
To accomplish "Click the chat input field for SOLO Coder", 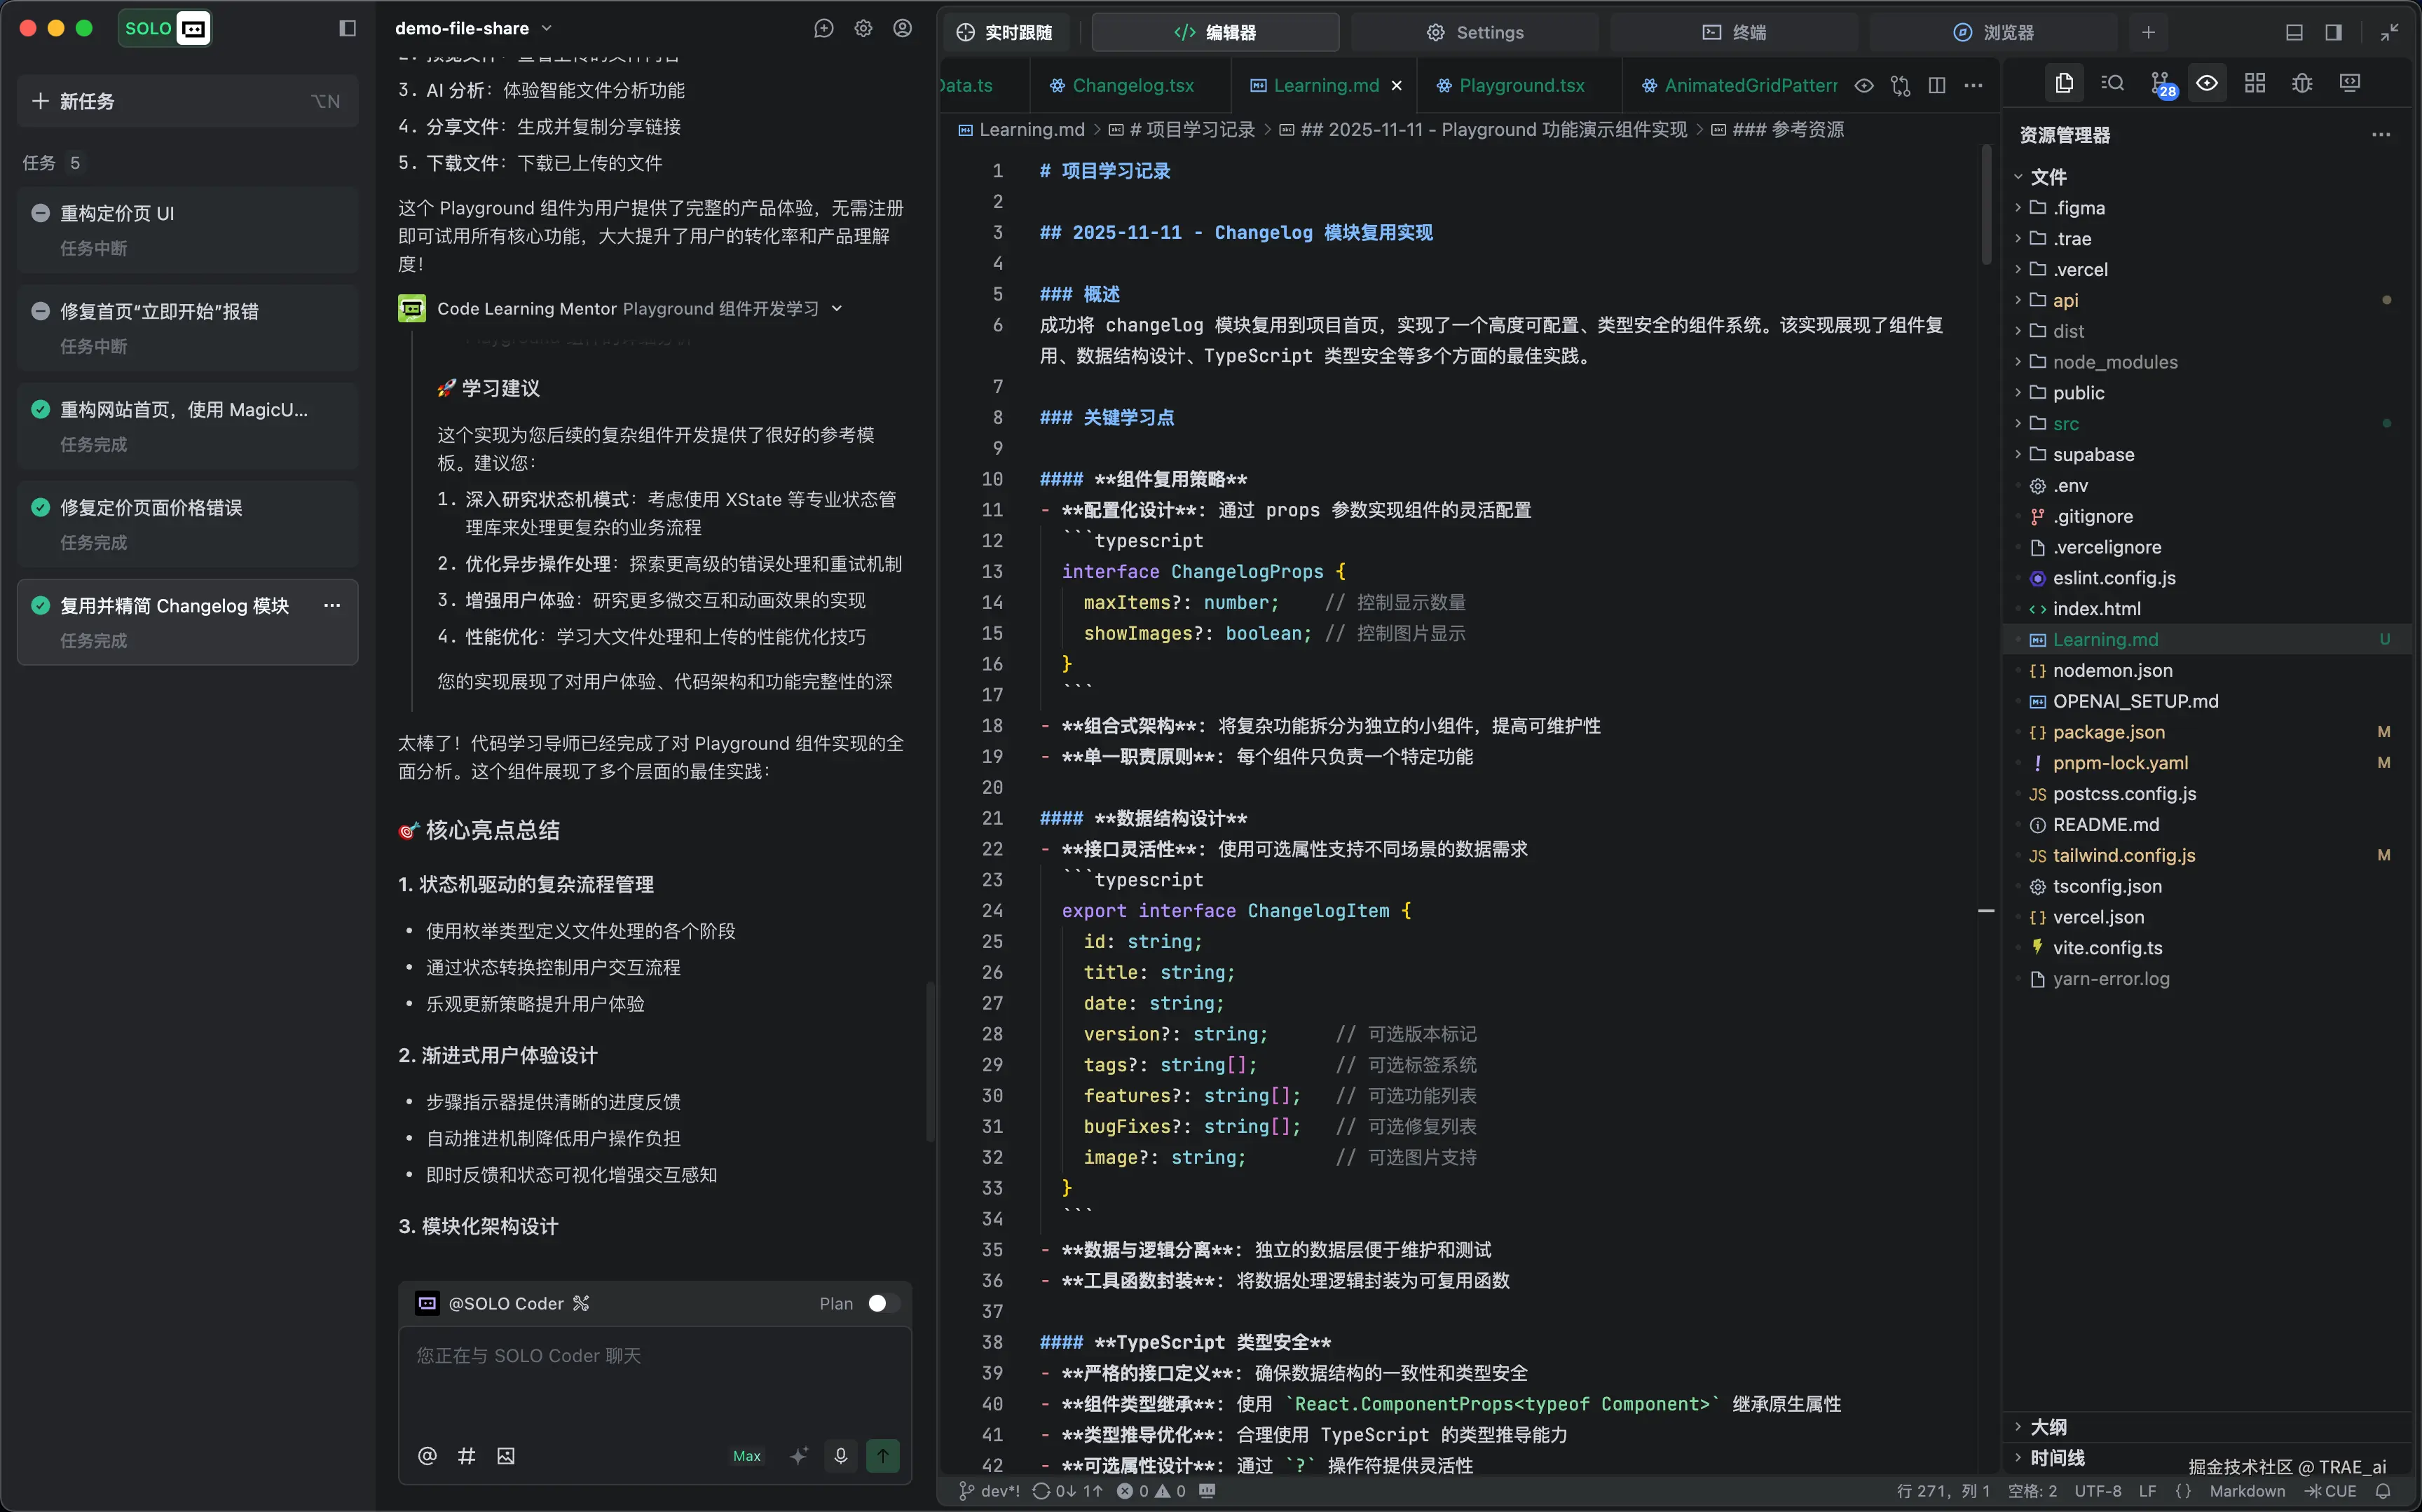I will (x=654, y=1380).
